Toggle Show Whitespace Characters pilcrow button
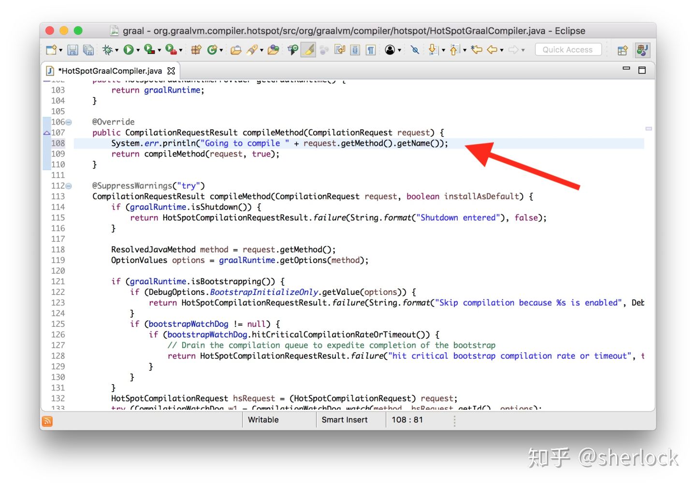The height and width of the screenshot is (487, 696). tap(371, 50)
